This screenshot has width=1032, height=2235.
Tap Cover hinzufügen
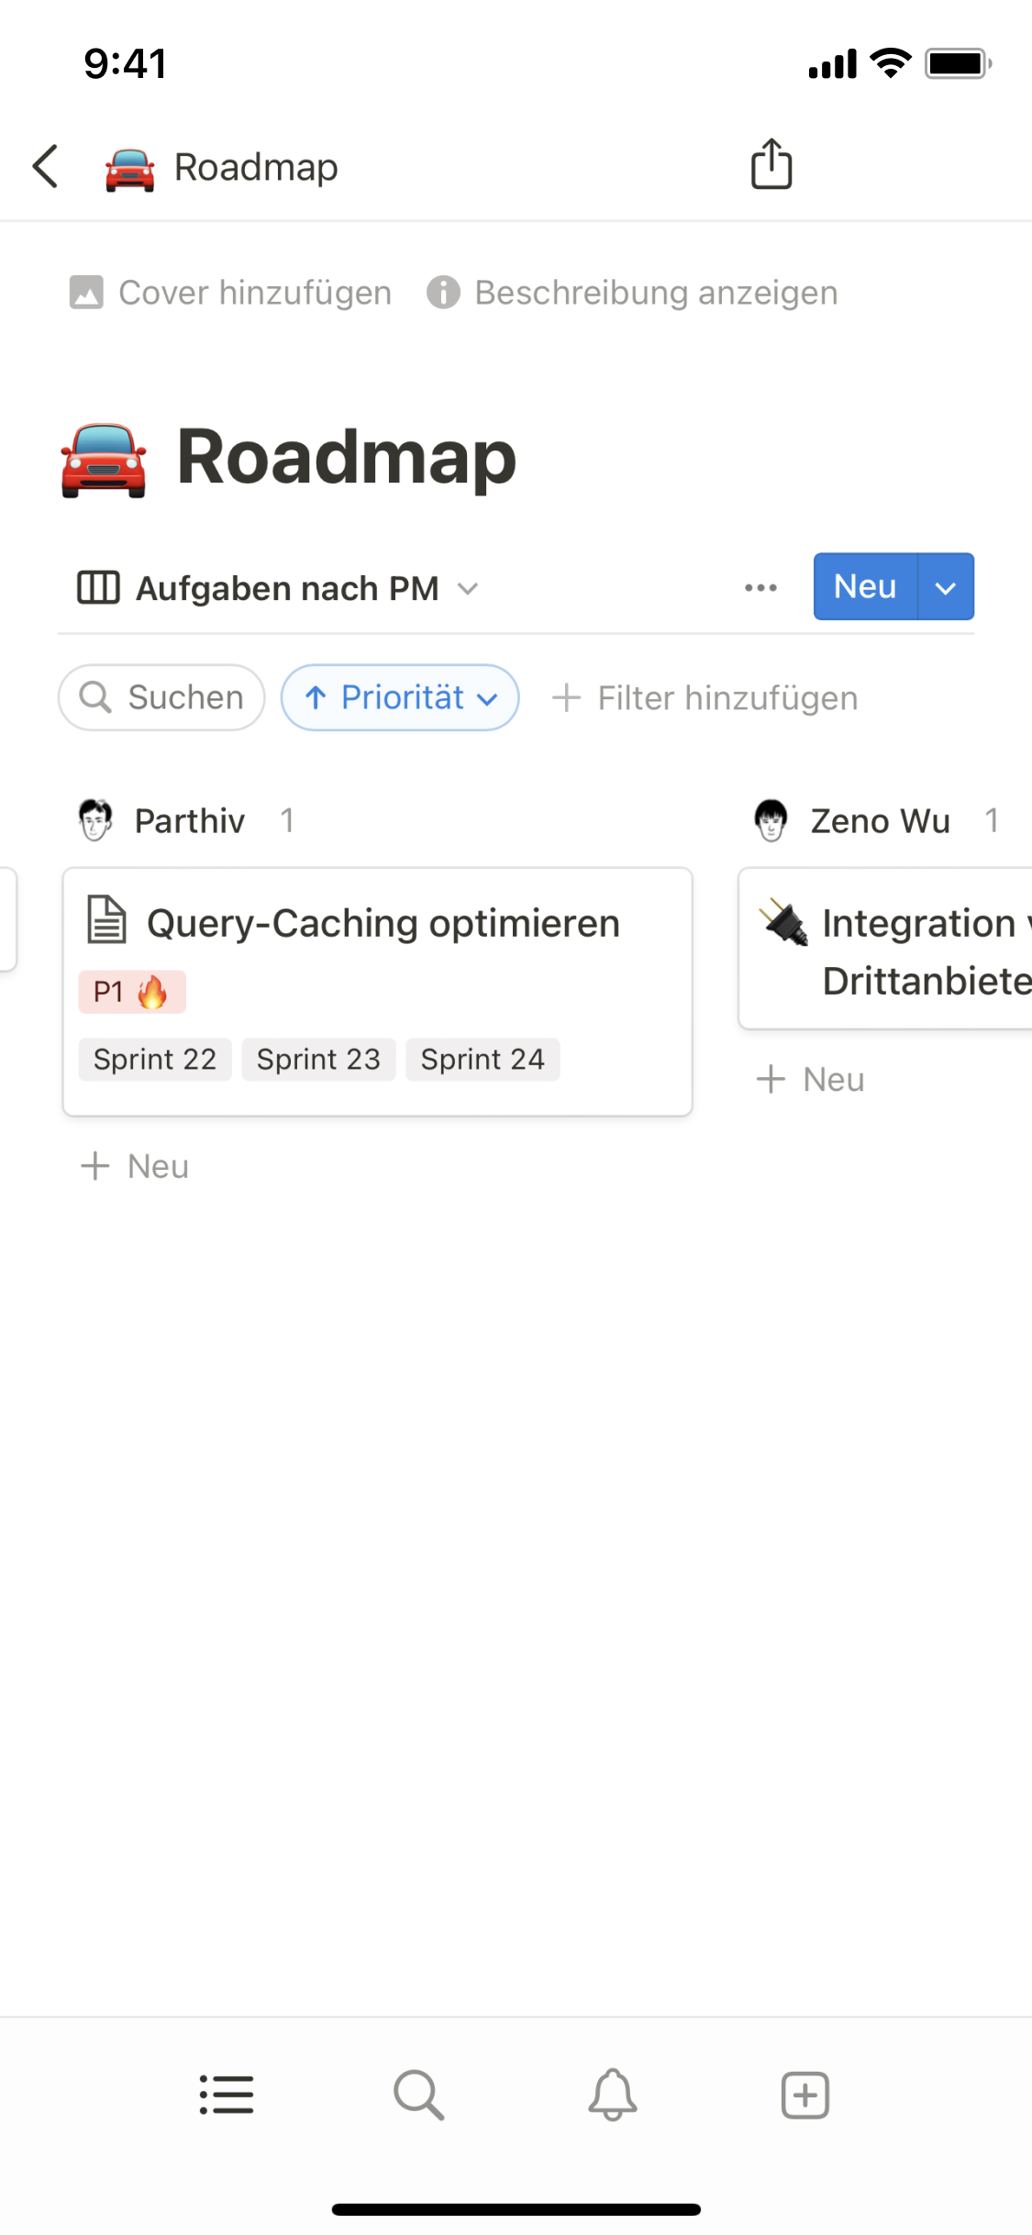(x=231, y=293)
